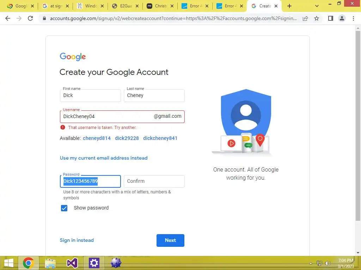Click Use my current email address instead
361x270 pixels.
click(x=104, y=158)
